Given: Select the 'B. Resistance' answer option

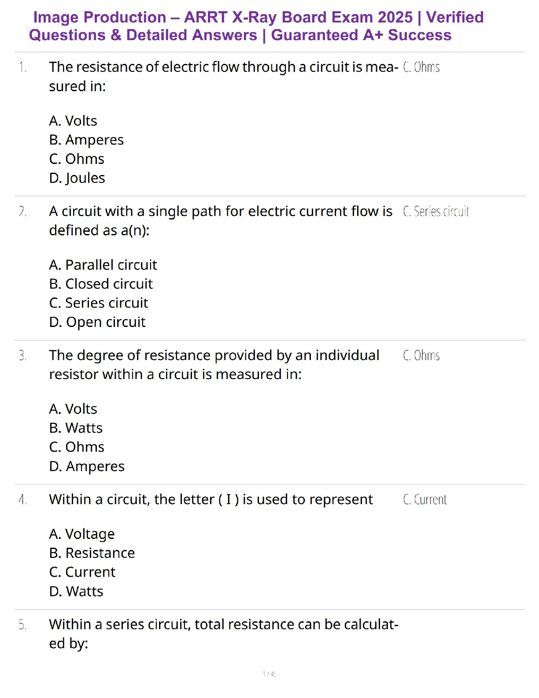Looking at the screenshot, I should [92, 553].
